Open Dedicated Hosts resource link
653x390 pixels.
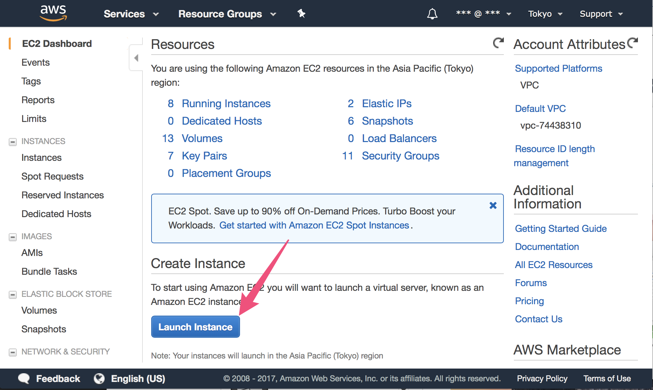[x=222, y=121]
